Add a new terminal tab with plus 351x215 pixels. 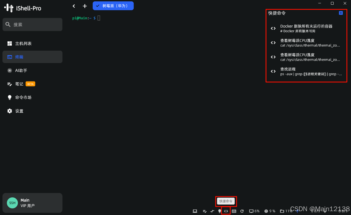85,6
